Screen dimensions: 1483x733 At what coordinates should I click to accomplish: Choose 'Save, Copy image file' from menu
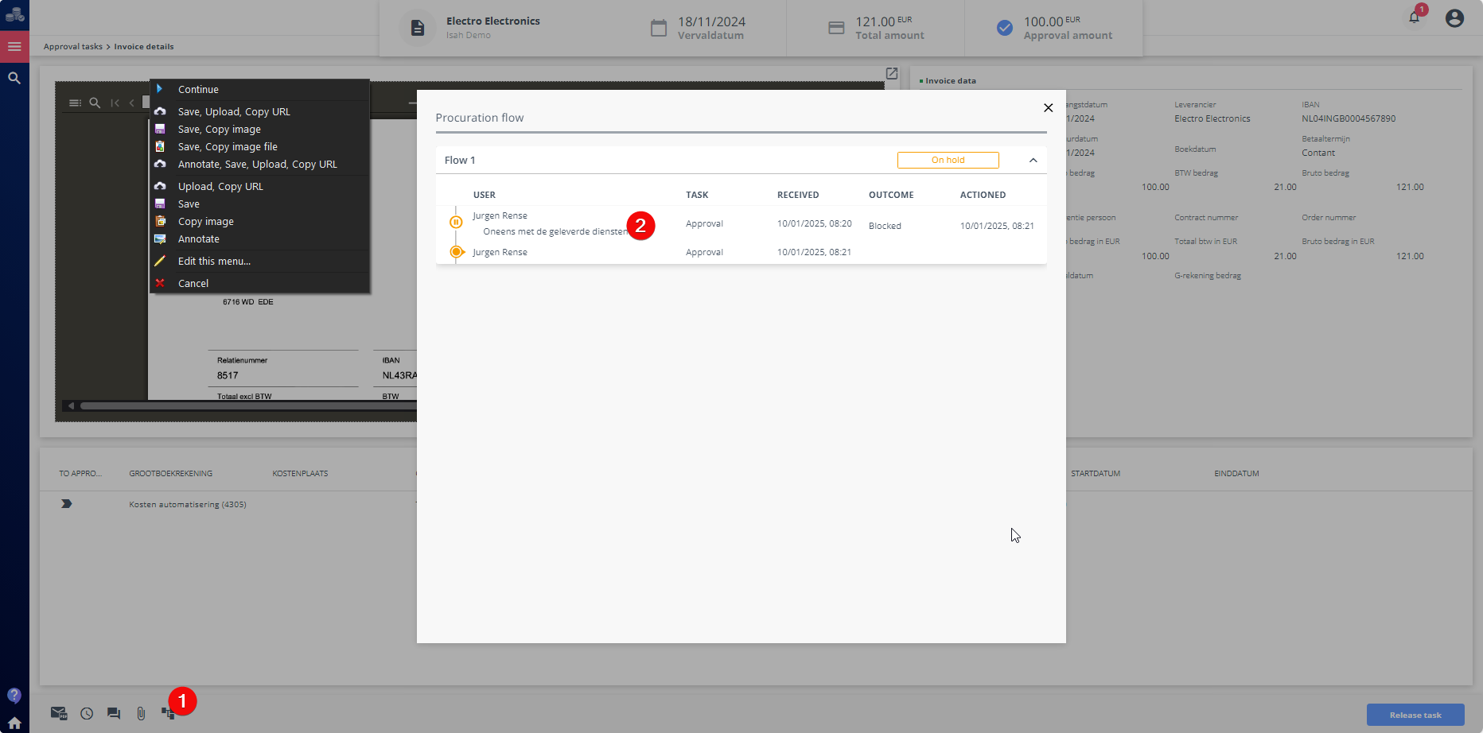click(228, 147)
